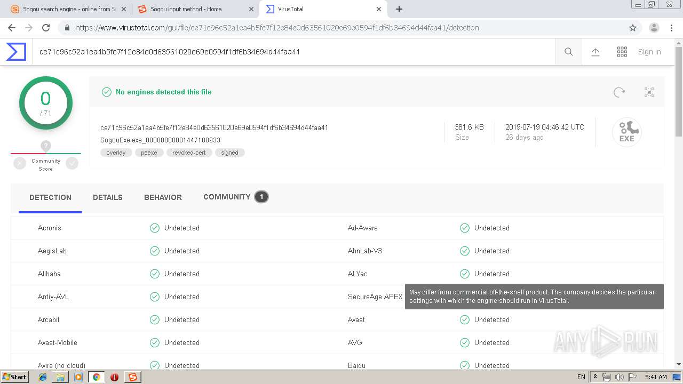The width and height of the screenshot is (683, 384).
Task: Open the Chrome profile avatar icon
Action: (x=654, y=28)
